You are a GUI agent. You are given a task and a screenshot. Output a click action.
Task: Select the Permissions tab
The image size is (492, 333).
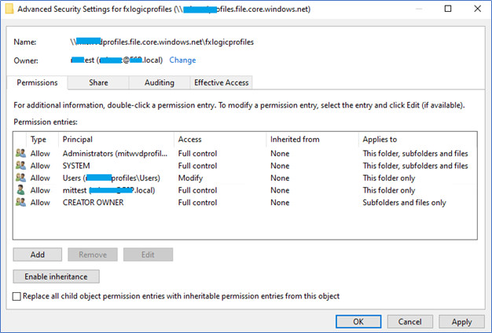(37, 82)
